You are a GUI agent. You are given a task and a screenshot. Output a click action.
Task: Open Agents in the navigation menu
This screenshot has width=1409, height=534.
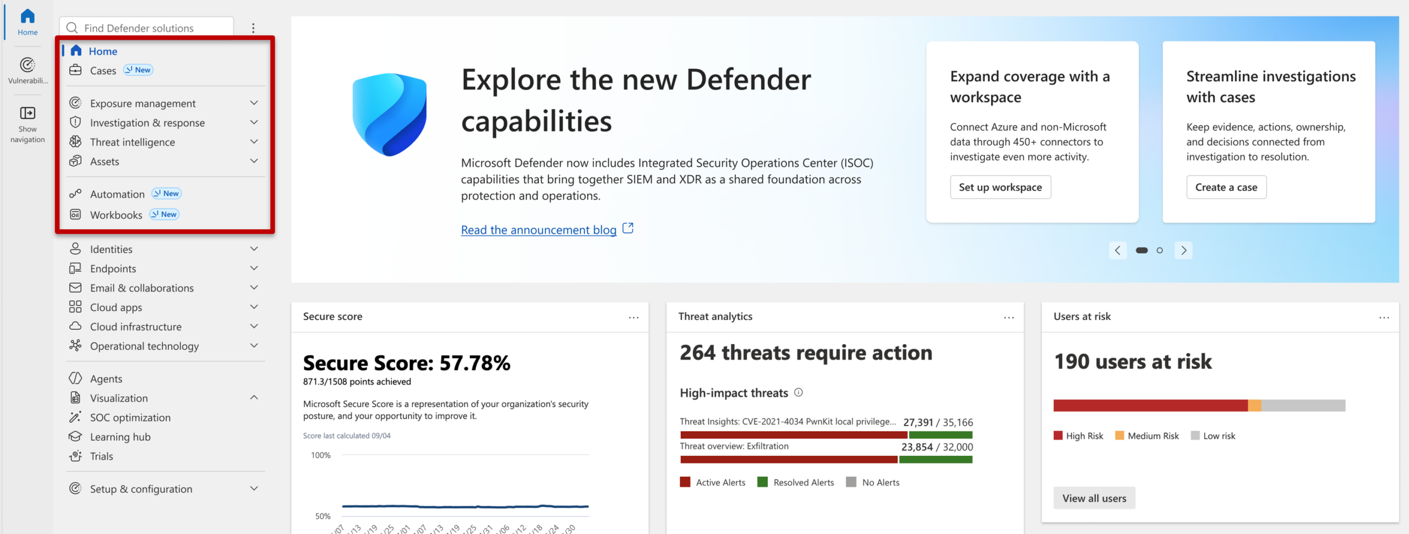tap(106, 378)
